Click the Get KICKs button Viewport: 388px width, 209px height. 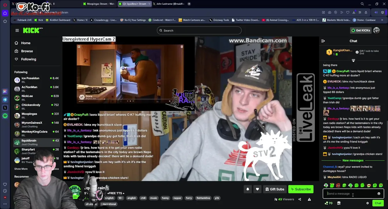360,30
